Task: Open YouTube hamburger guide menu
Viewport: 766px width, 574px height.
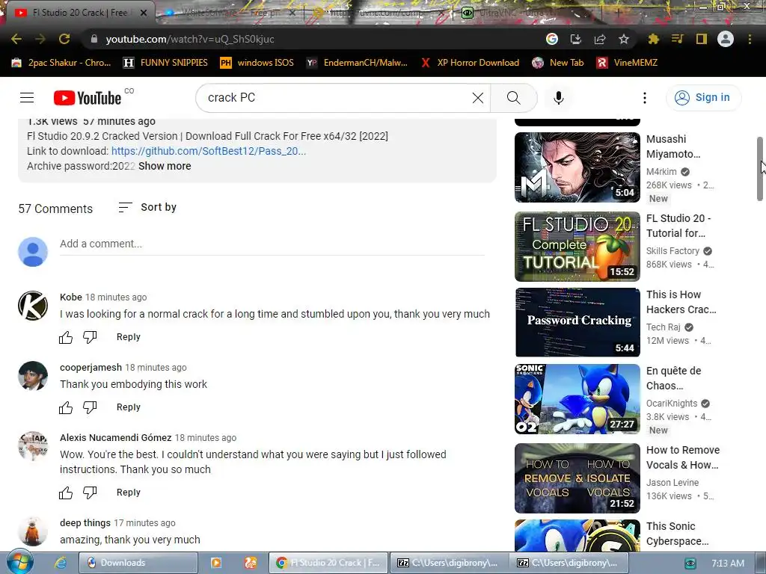Action: click(27, 98)
